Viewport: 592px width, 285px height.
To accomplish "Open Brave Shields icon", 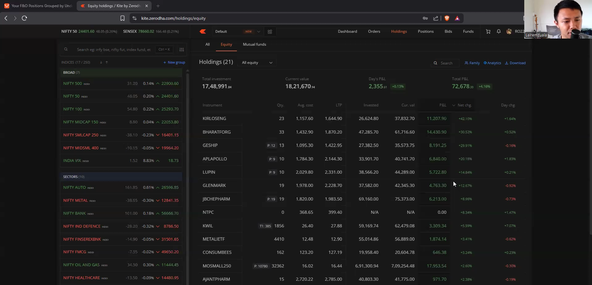I will click(447, 18).
